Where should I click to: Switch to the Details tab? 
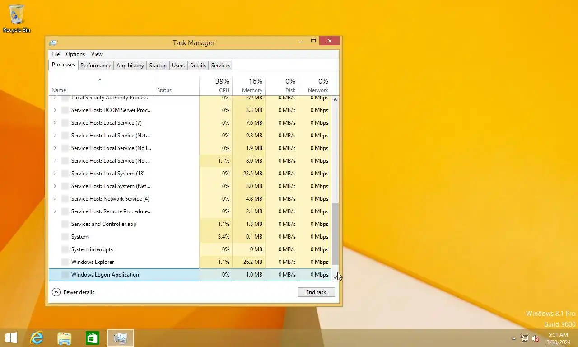(198, 66)
